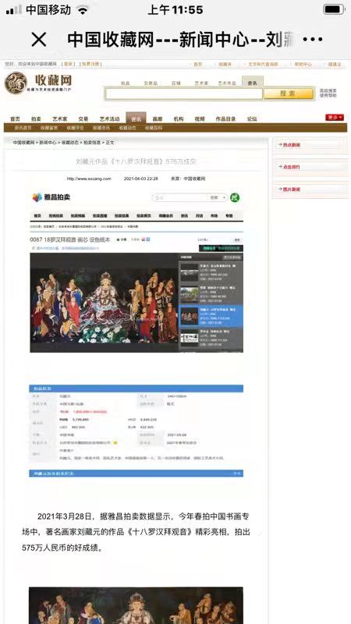This screenshot has height=624, width=351.
Task: Go to 首页 in main navigation
Action: click(x=15, y=119)
